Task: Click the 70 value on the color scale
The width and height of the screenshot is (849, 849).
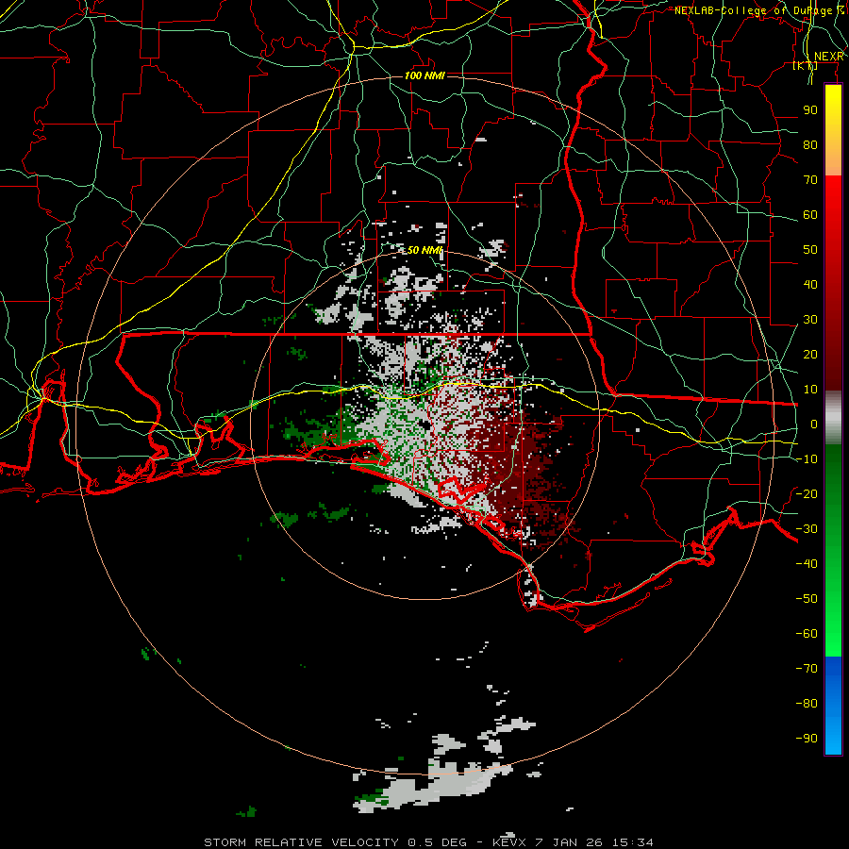Action: pyautogui.click(x=810, y=180)
